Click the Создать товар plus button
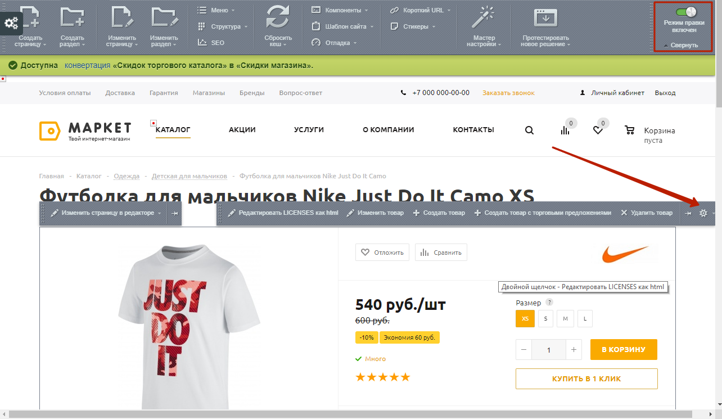 click(439, 213)
